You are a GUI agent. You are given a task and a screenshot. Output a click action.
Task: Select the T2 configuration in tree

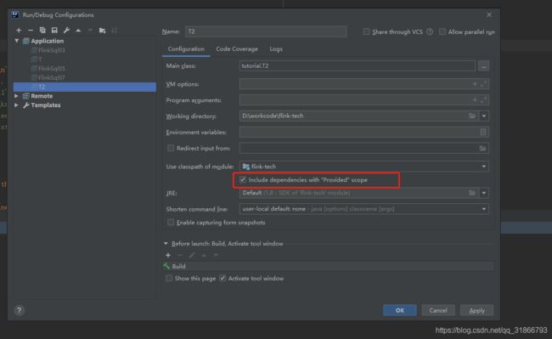[85, 87]
